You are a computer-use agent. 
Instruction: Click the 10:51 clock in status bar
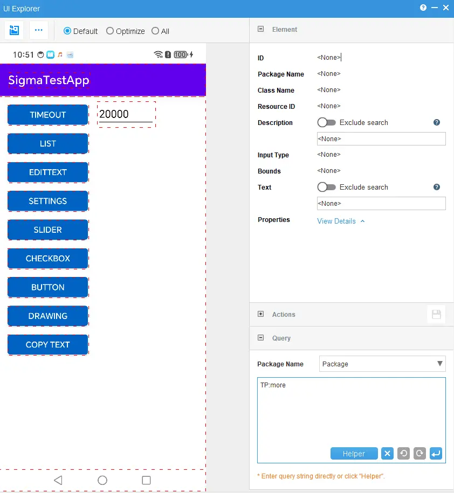point(23,55)
